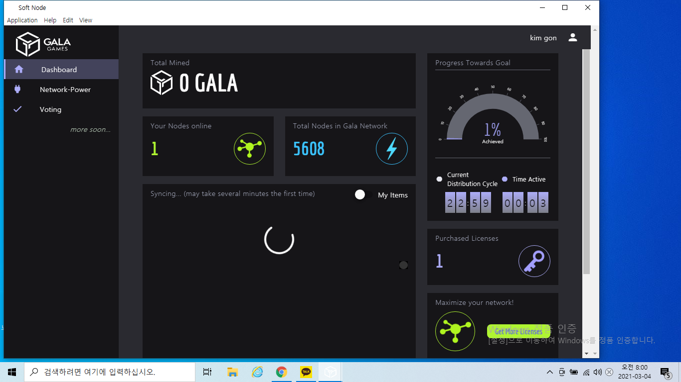Click the Current Distribution Cycle legend dot
Viewport: 681px width, 382px height.
(x=439, y=179)
